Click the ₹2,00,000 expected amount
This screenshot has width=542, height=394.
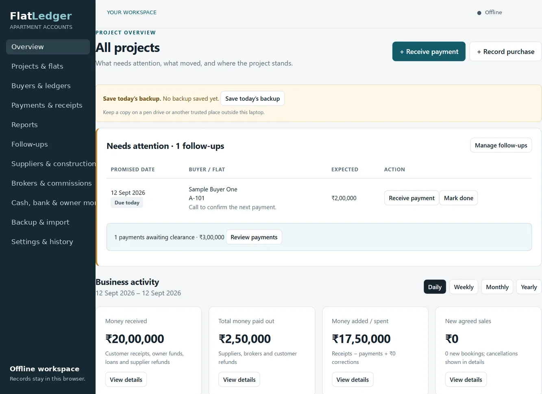[x=344, y=198]
